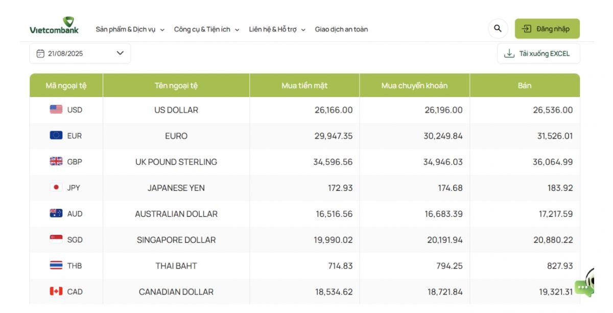The image size is (613, 313).
Task: Expand the Công cụ & Tiện ích menu arrow
Action: pos(238,30)
